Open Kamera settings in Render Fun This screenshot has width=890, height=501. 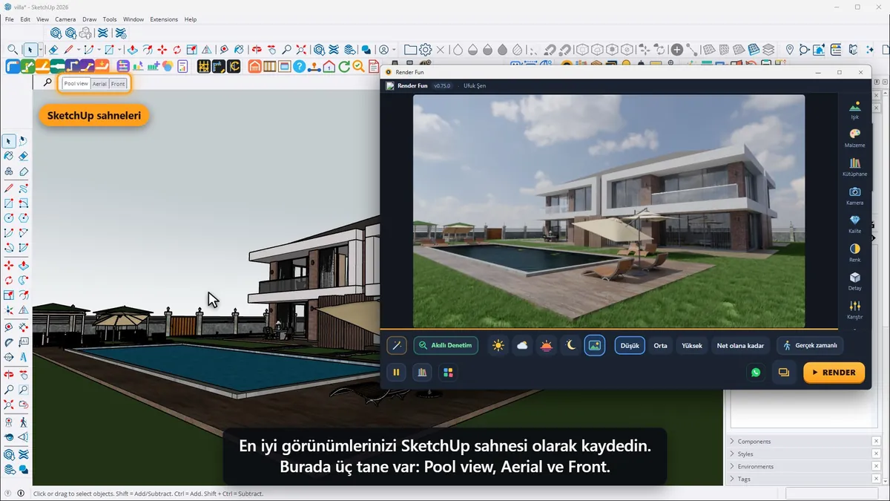(854, 196)
